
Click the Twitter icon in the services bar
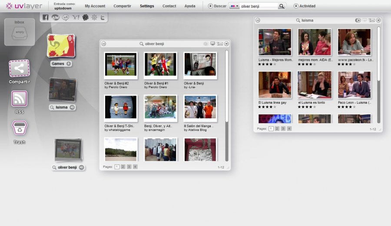[x=103, y=18]
